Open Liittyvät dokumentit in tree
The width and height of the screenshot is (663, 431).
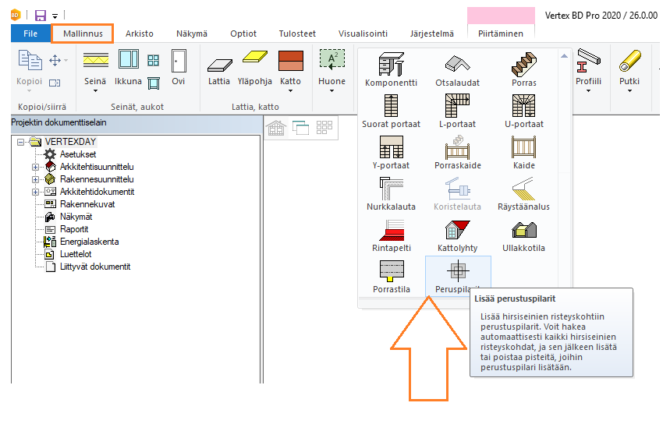pyautogui.click(x=95, y=267)
